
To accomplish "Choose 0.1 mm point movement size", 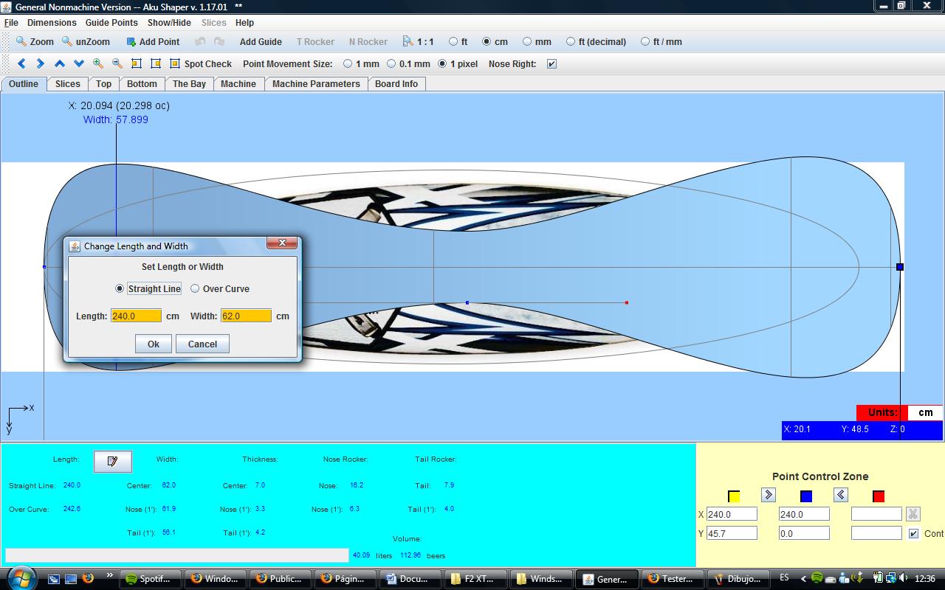I will pyautogui.click(x=392, y=64).
